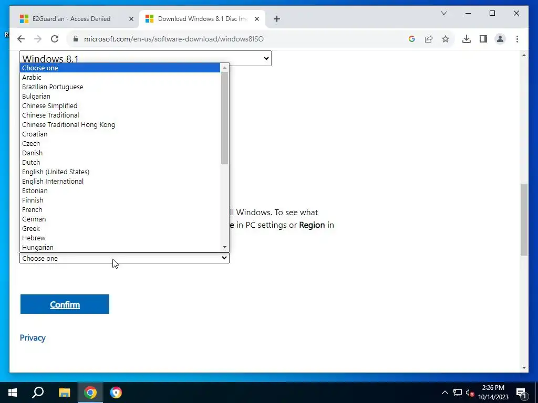This screenshot has width=538, height=403.
Task: Close the E2Guardian Access Denied tab
Action: [x=131, y=19]
